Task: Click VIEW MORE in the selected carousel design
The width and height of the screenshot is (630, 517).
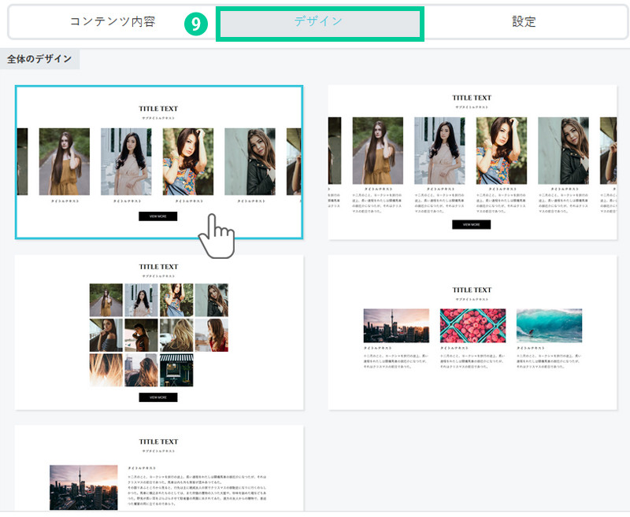Action: (157, 216)
